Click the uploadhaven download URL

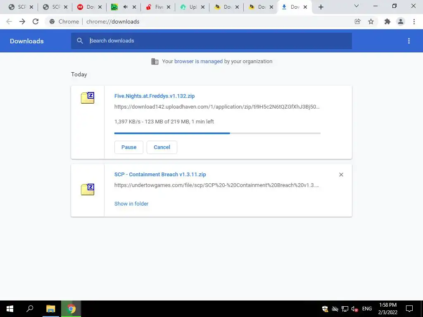(217, 107)
